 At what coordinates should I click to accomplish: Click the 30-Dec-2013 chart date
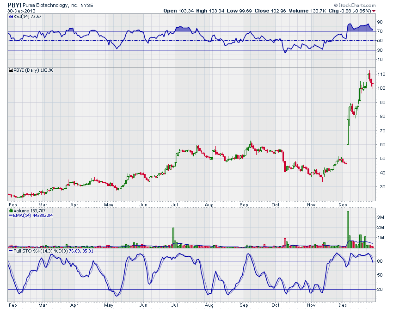(19, 10)
